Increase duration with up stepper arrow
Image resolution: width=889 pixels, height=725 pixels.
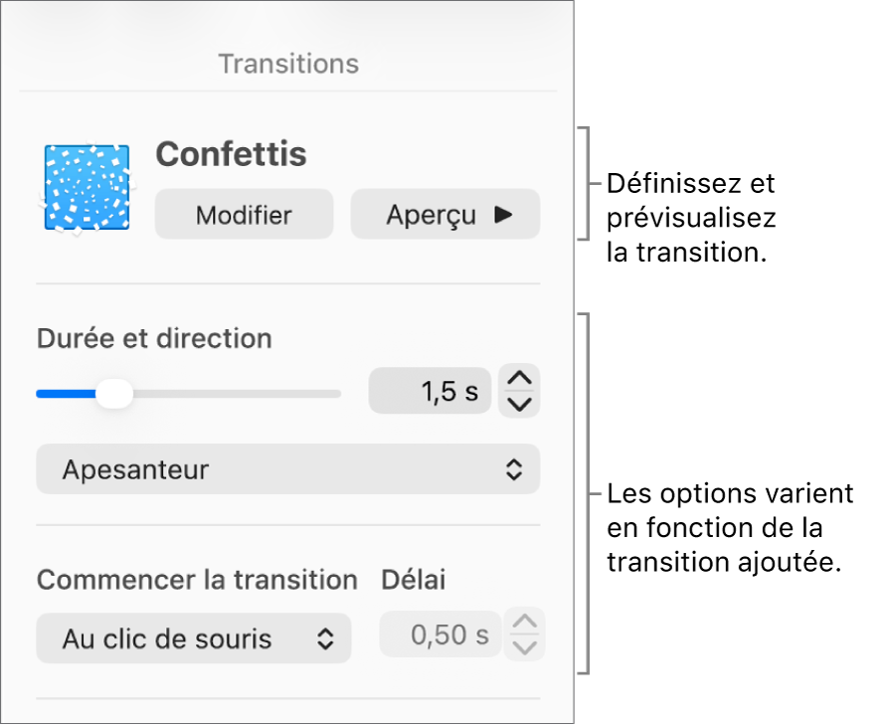[520, 379]
